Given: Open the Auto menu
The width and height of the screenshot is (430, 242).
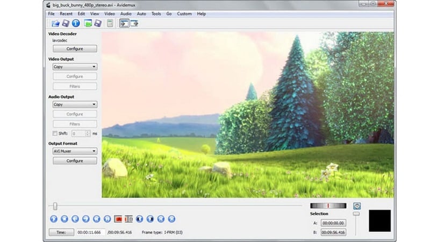Looking at the screenshot, I should [141, 14].
